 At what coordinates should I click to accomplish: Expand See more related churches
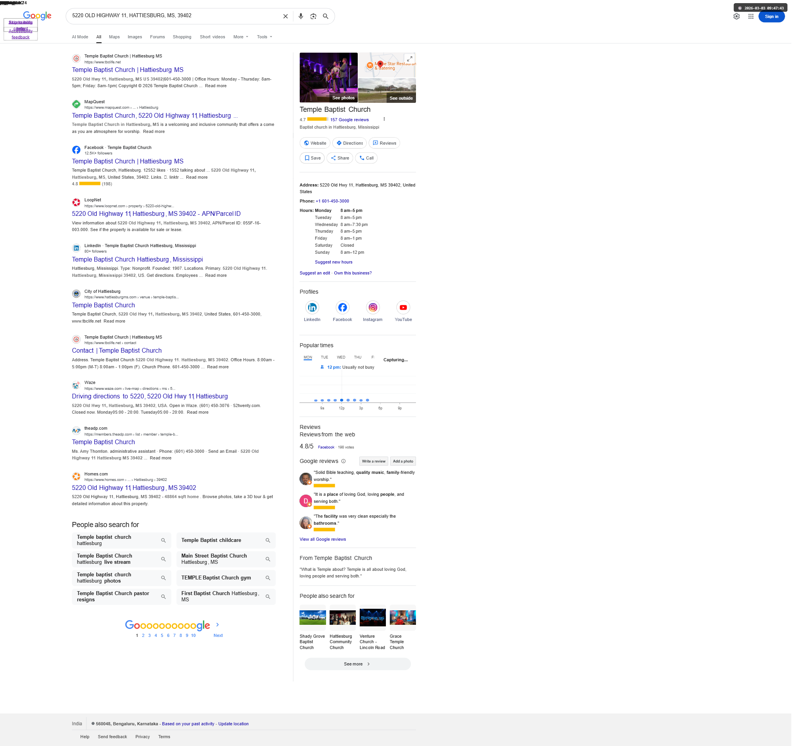(360, 667)
